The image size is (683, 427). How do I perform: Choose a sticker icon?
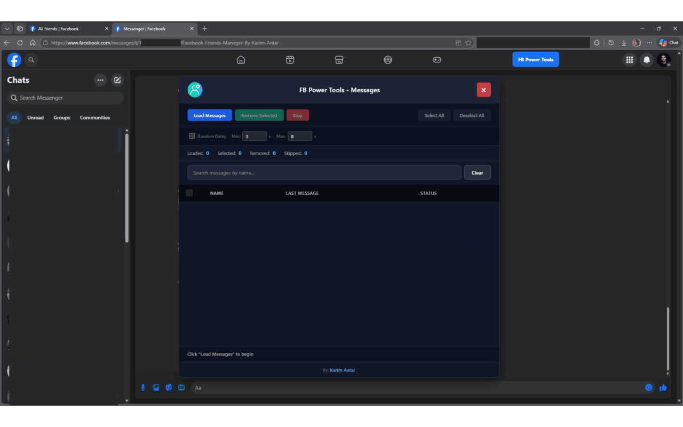[169, 388]
